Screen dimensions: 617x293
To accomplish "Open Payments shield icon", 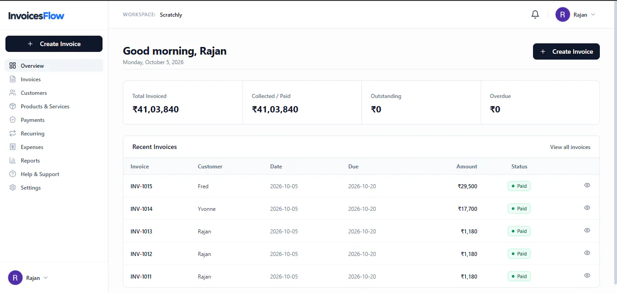I will tap(13, 120).
